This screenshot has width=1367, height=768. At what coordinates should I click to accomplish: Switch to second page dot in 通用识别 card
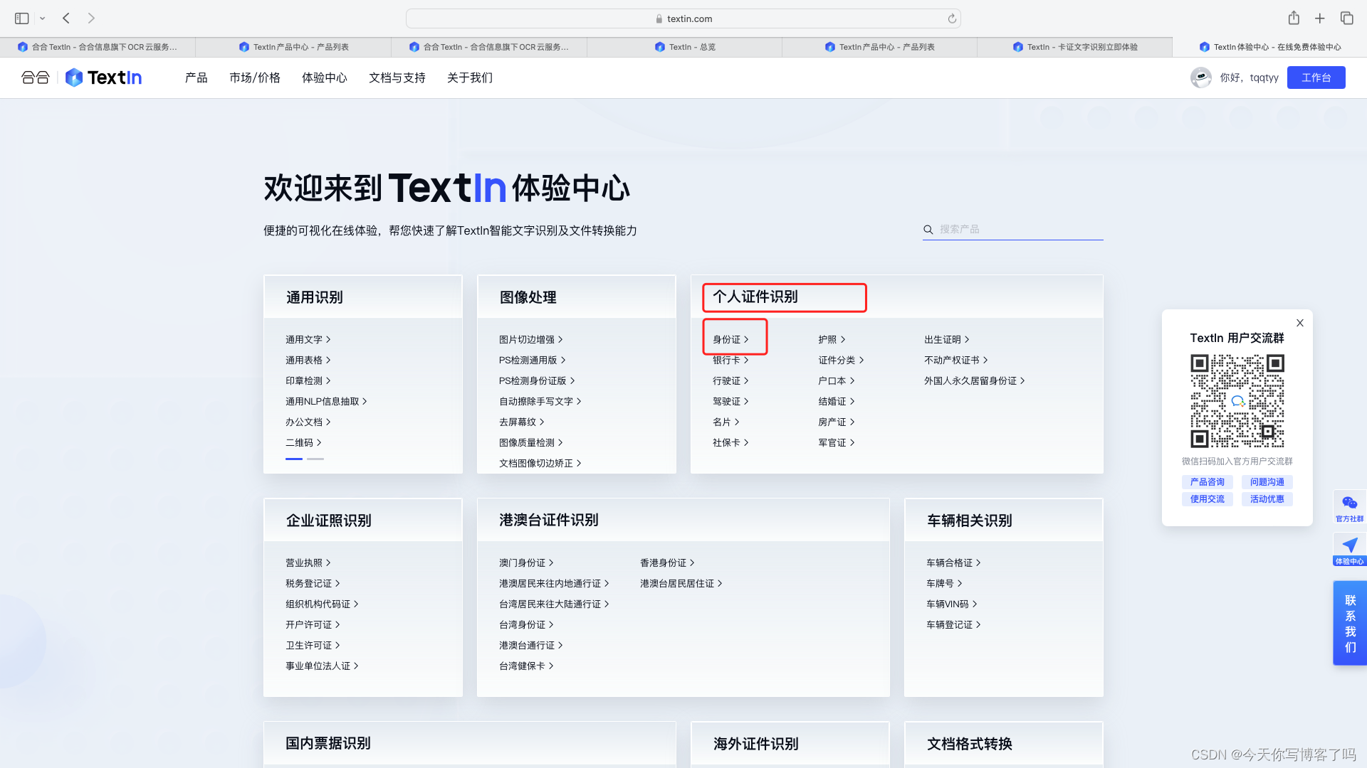pyautogui.click(x=315, y=459)
